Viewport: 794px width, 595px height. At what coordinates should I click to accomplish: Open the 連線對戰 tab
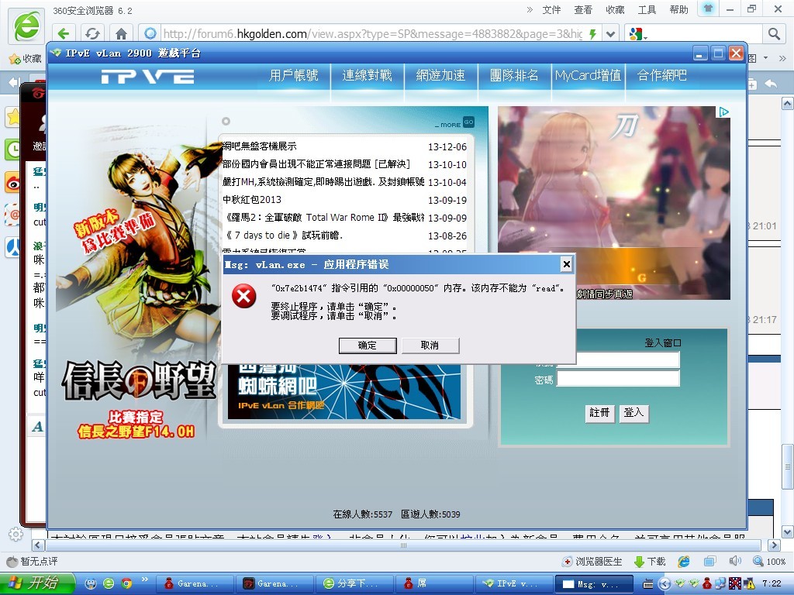point(367,75)
